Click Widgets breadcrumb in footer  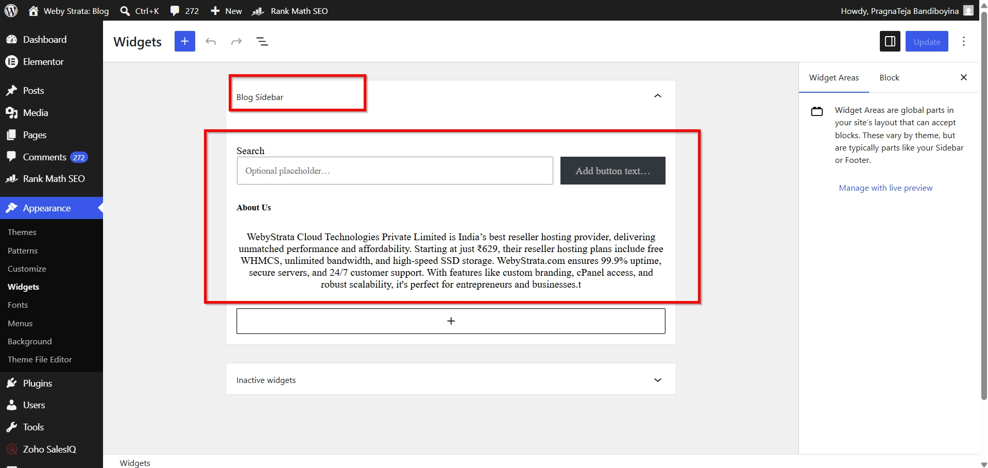[135, 463]
